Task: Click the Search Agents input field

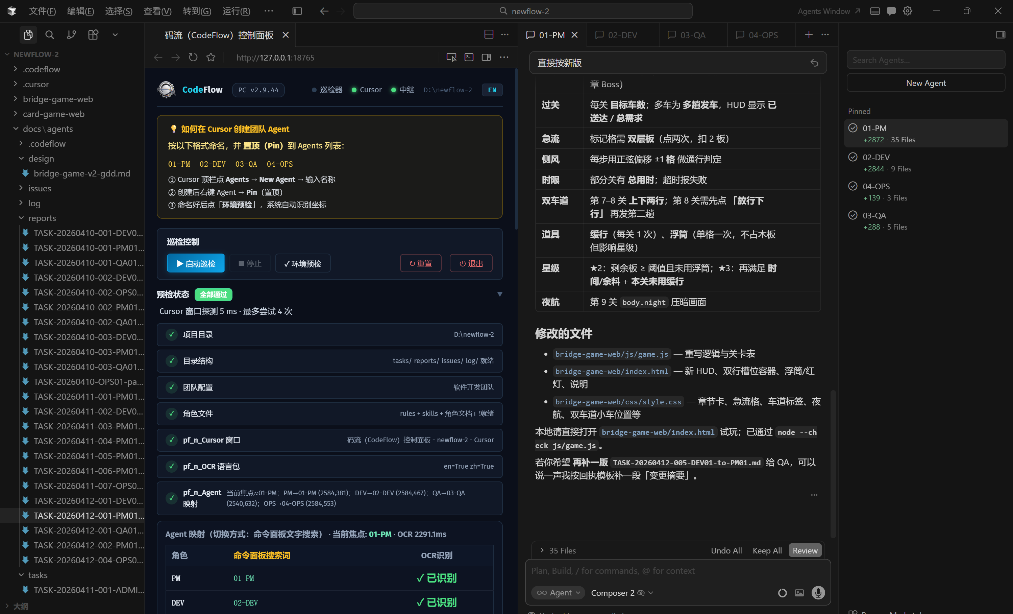Action: (x=925, y=60)
